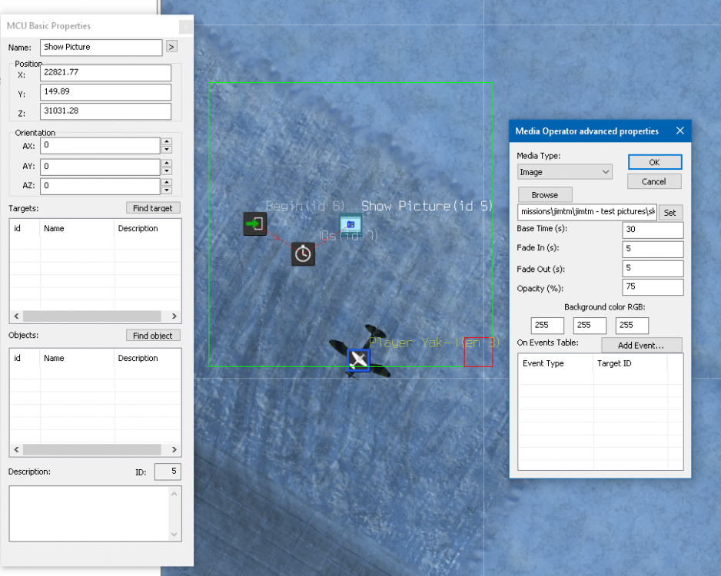Click Browse to choose media file

pyautogui.click(x=544, y=195)
